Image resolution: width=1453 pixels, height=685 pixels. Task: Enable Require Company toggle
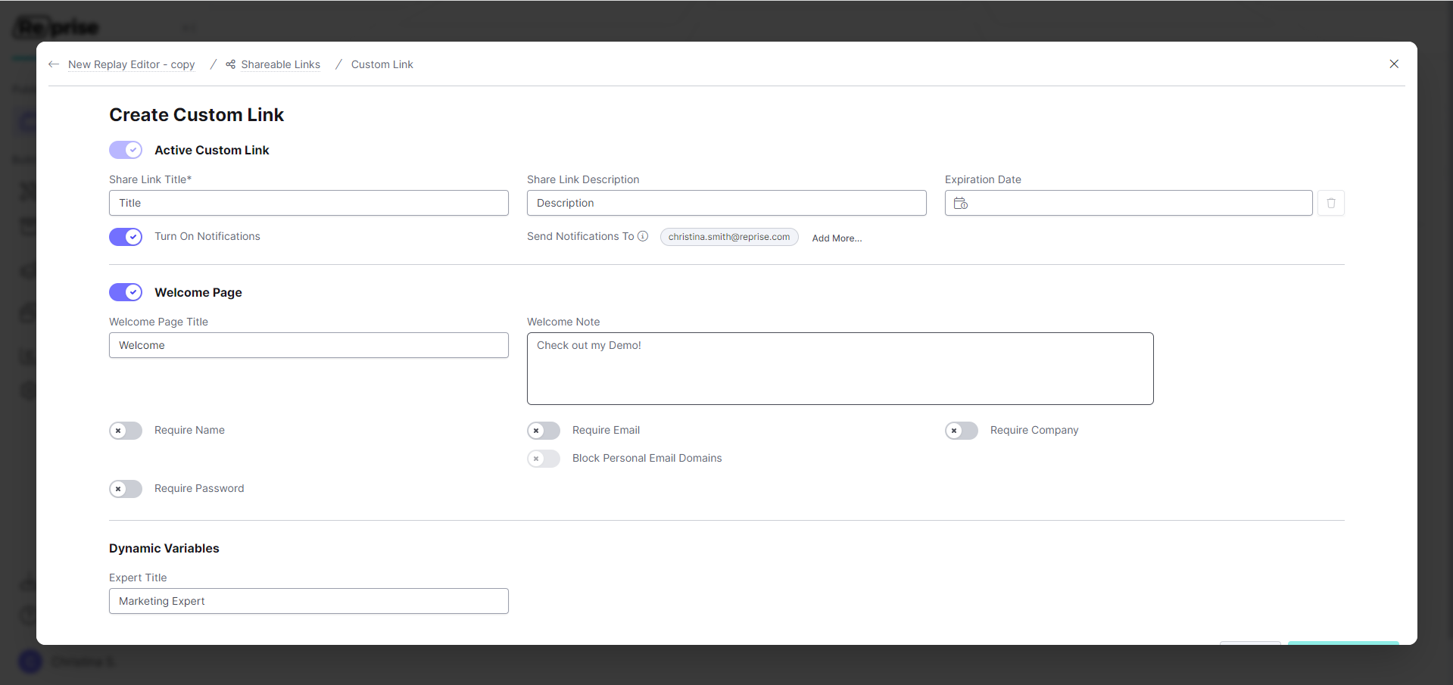962,431
